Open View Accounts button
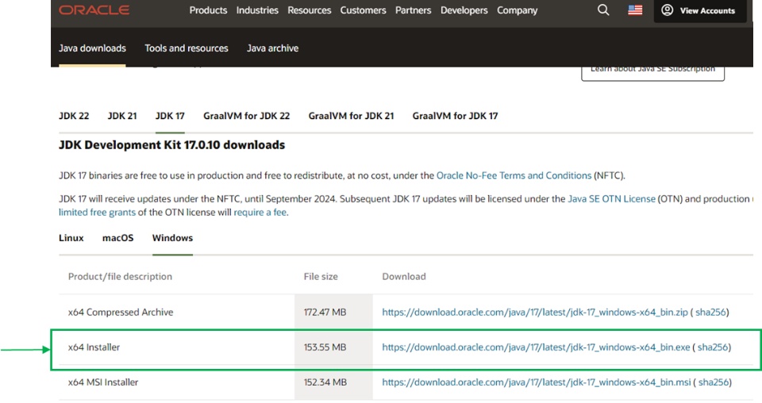This screenshot has width=762, height=403. pyautogui.click(x=699, y=10)
